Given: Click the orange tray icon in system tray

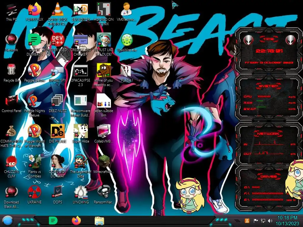Looking at the screenshot, I should 247,220.
